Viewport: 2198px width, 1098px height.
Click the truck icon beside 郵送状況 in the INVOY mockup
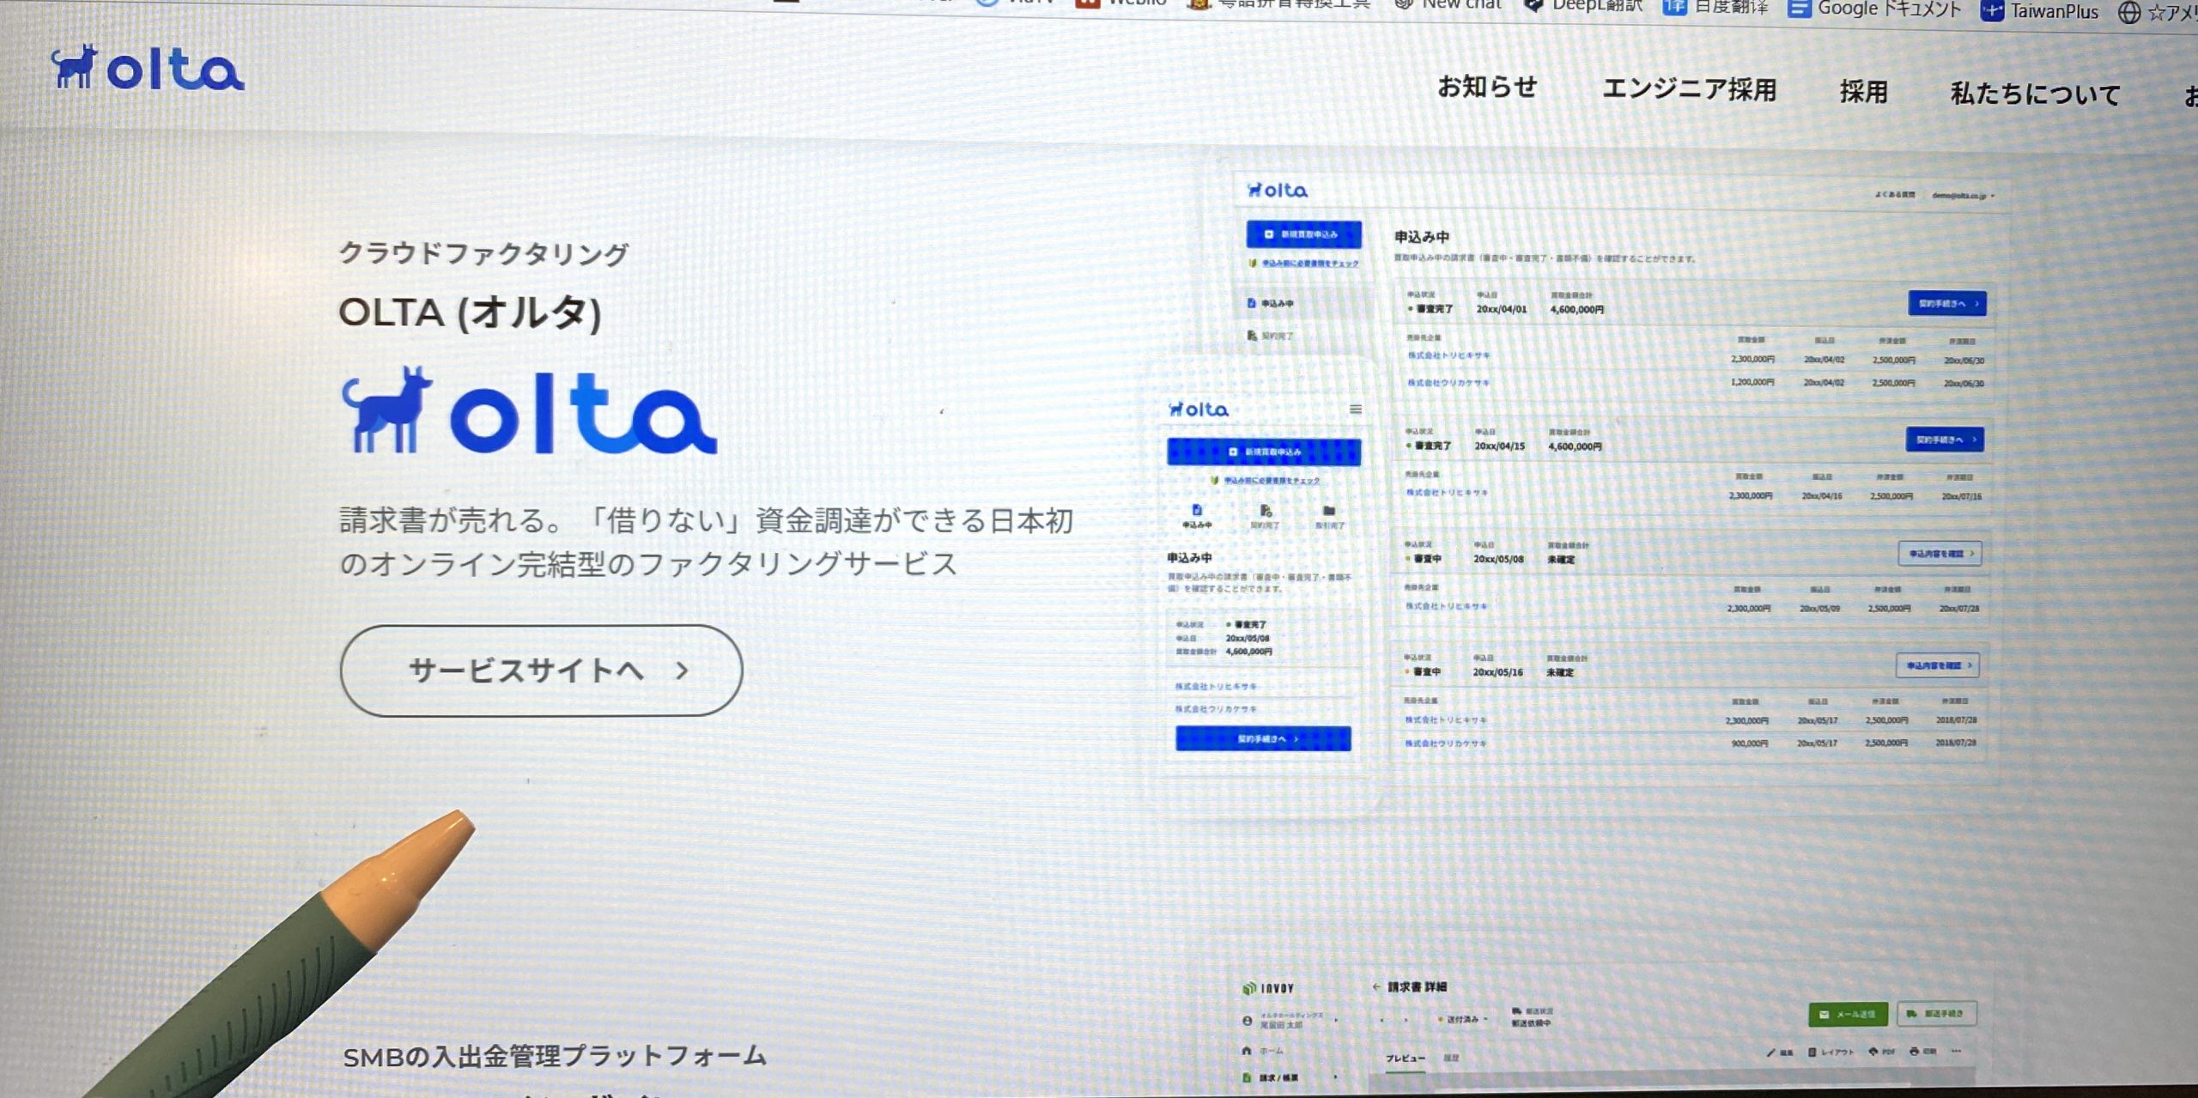1517,1011
